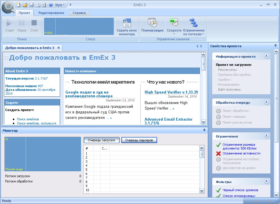Select the Добро пожаловать в EmEx 3 tab
Screen dimensions: 280x204
click(x=30, y=48)
